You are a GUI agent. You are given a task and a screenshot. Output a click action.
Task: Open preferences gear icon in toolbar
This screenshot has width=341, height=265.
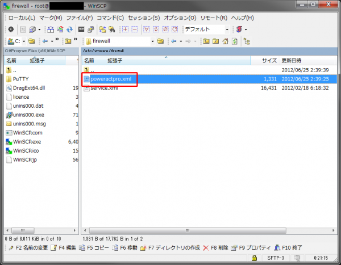tap(11, 30)
